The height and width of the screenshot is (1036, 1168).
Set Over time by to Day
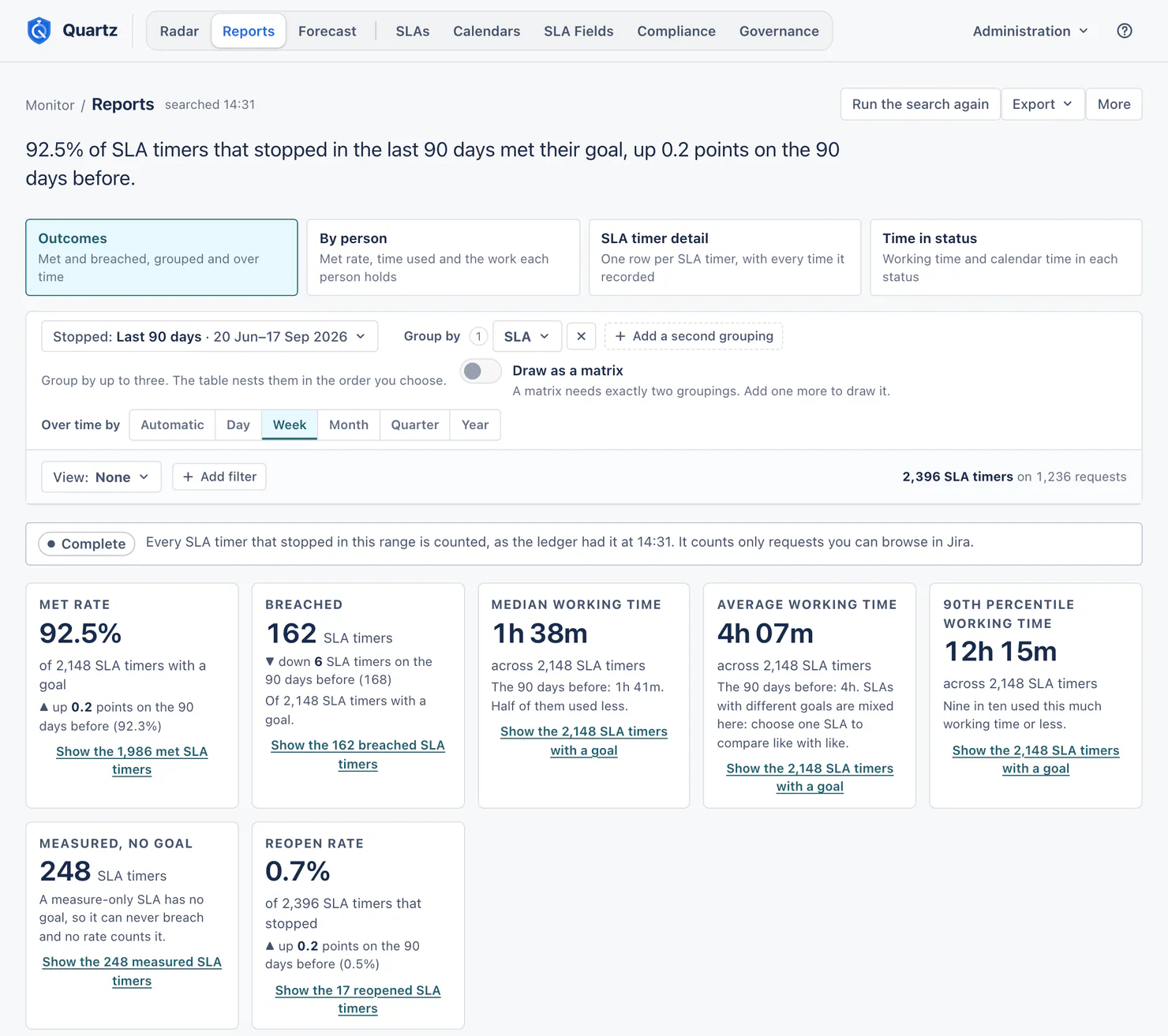[238, 424]
